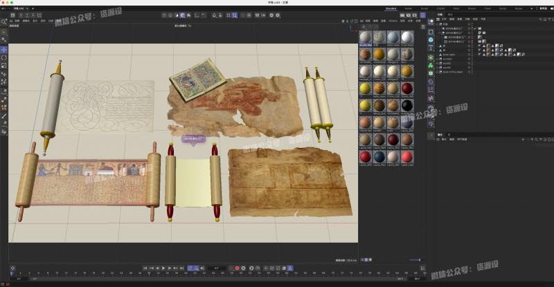Select the Move tool in left toolbar
Image resolution: width=554 pixels, height=287 pixels.
point(4,50)
